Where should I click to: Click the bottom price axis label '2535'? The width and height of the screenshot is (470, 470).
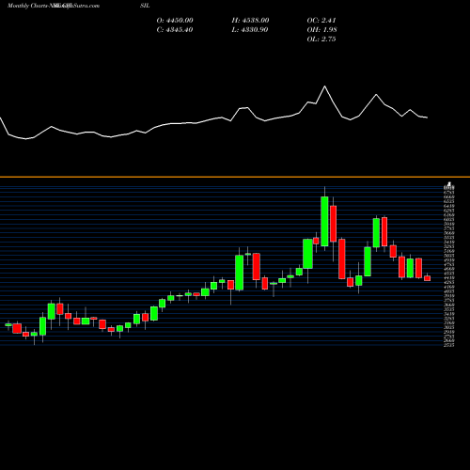pyautogui.click(x=449, y=345)
